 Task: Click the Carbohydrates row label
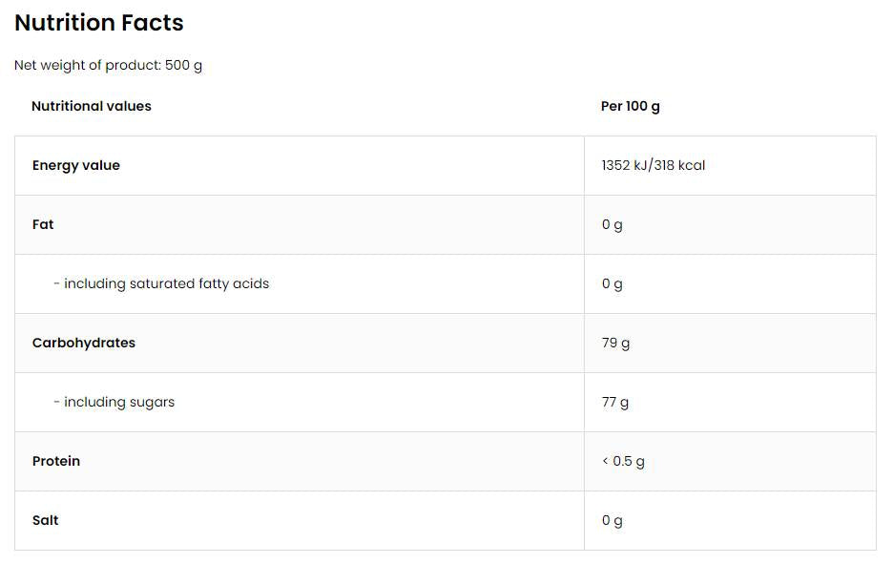[x=84, y=343]
